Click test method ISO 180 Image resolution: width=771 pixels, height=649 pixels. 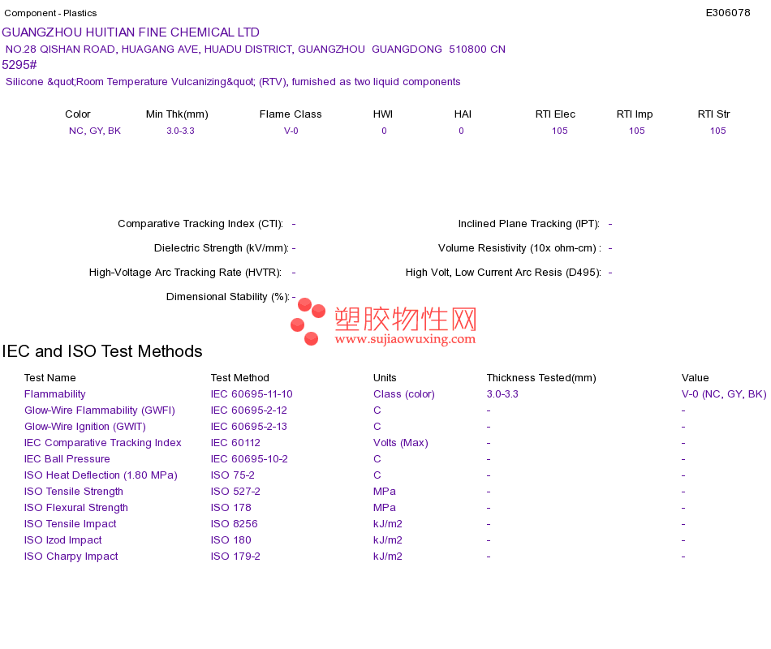pos(231,539)
